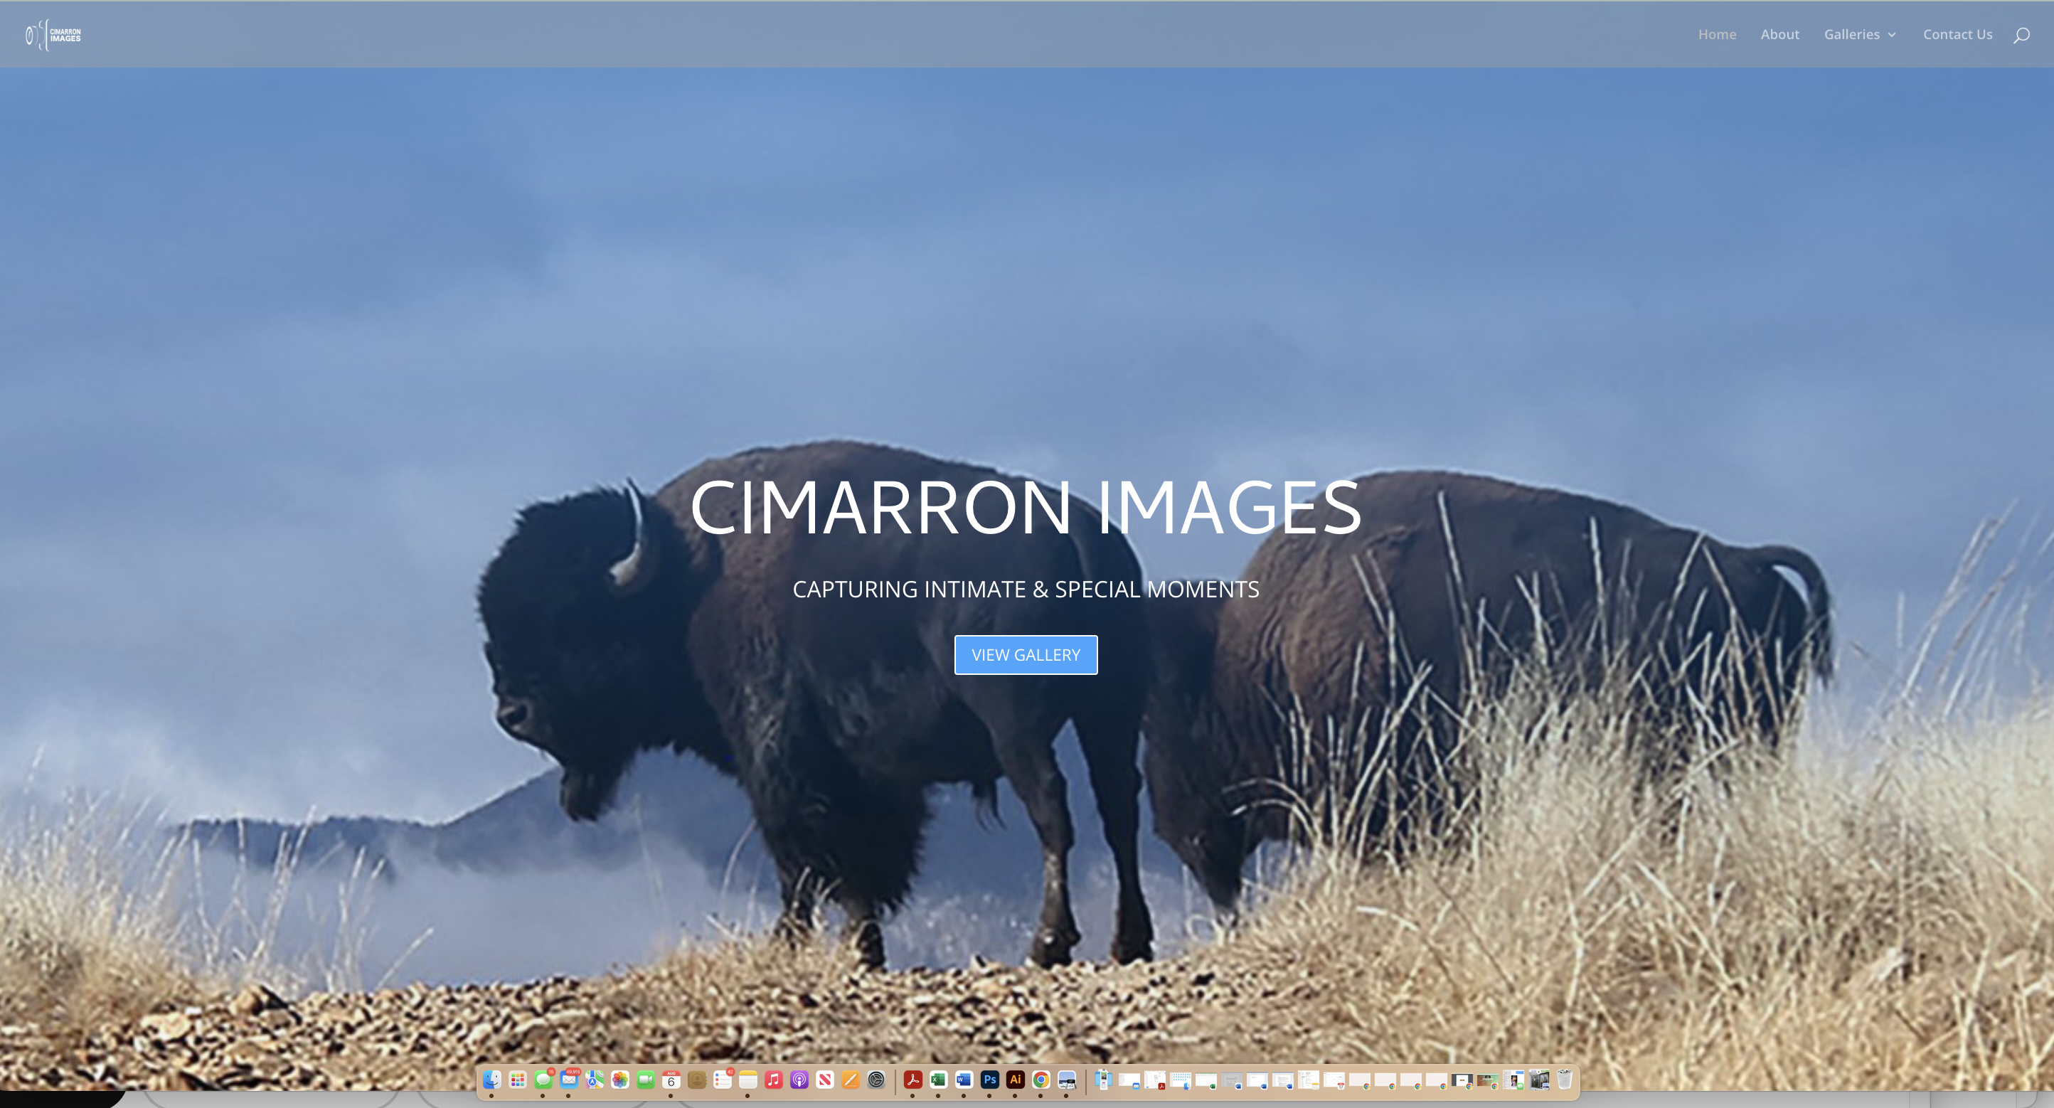
Task: Switch to Microsoft Excel in the dock
Action: (939, 1080)
